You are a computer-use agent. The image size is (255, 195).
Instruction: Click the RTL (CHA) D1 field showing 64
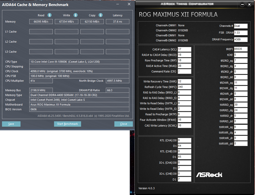click(x=184, y=146)
